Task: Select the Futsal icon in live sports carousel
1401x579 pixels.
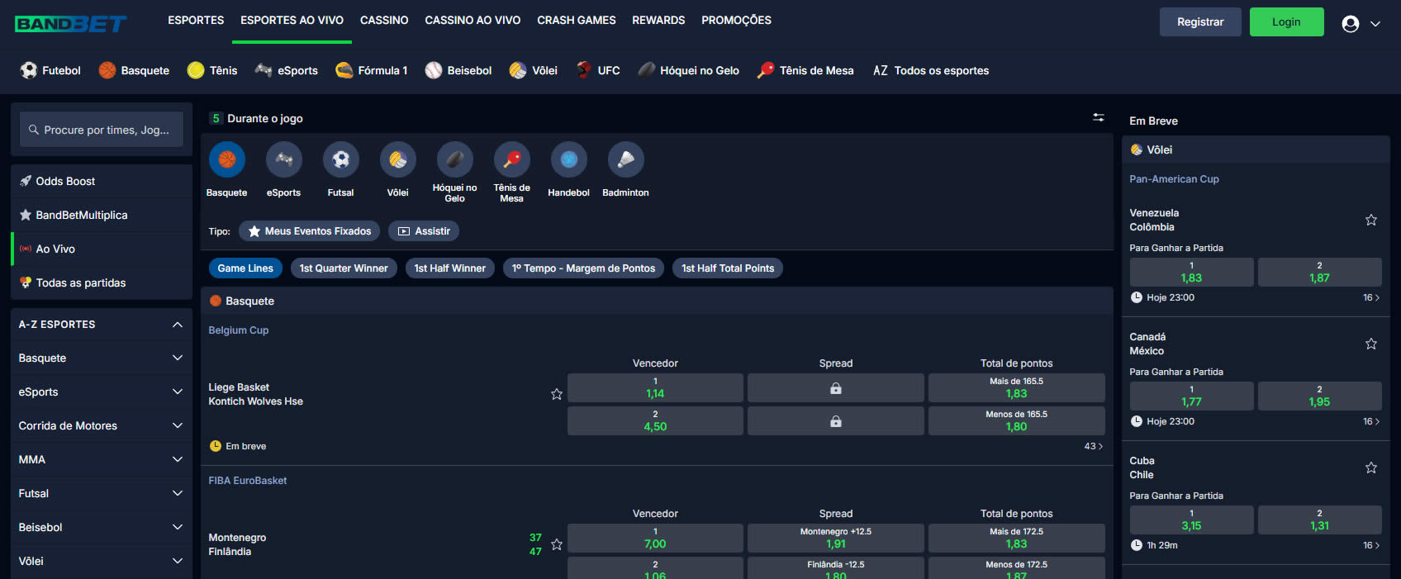Action: (341, 159)
